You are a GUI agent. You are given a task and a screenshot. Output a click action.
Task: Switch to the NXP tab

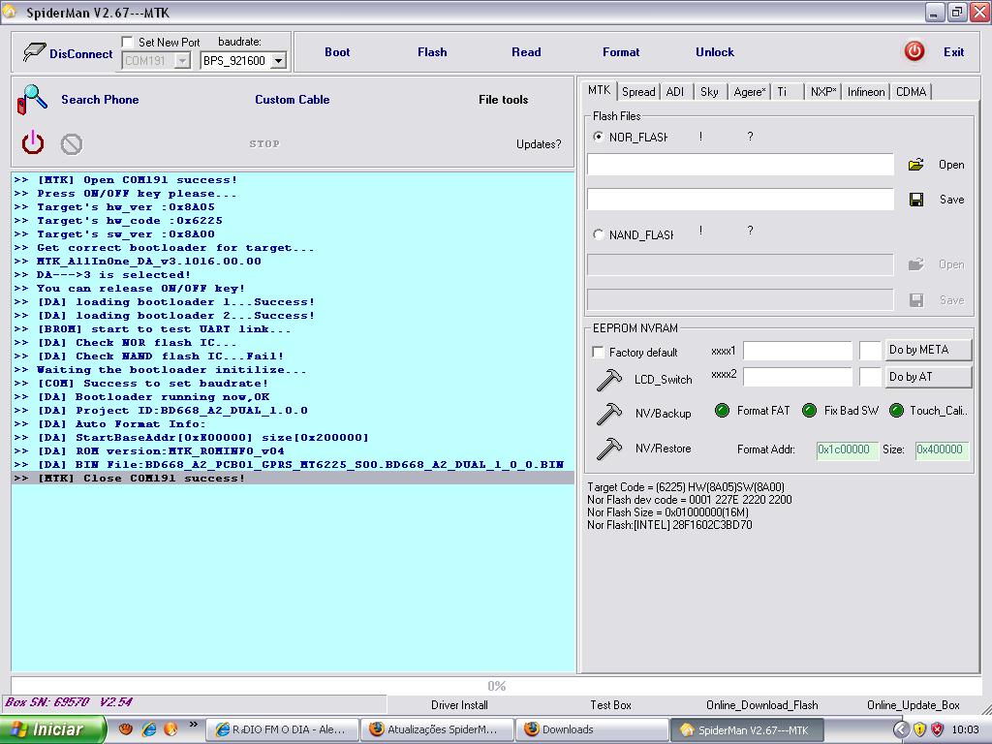click(822, 92)
